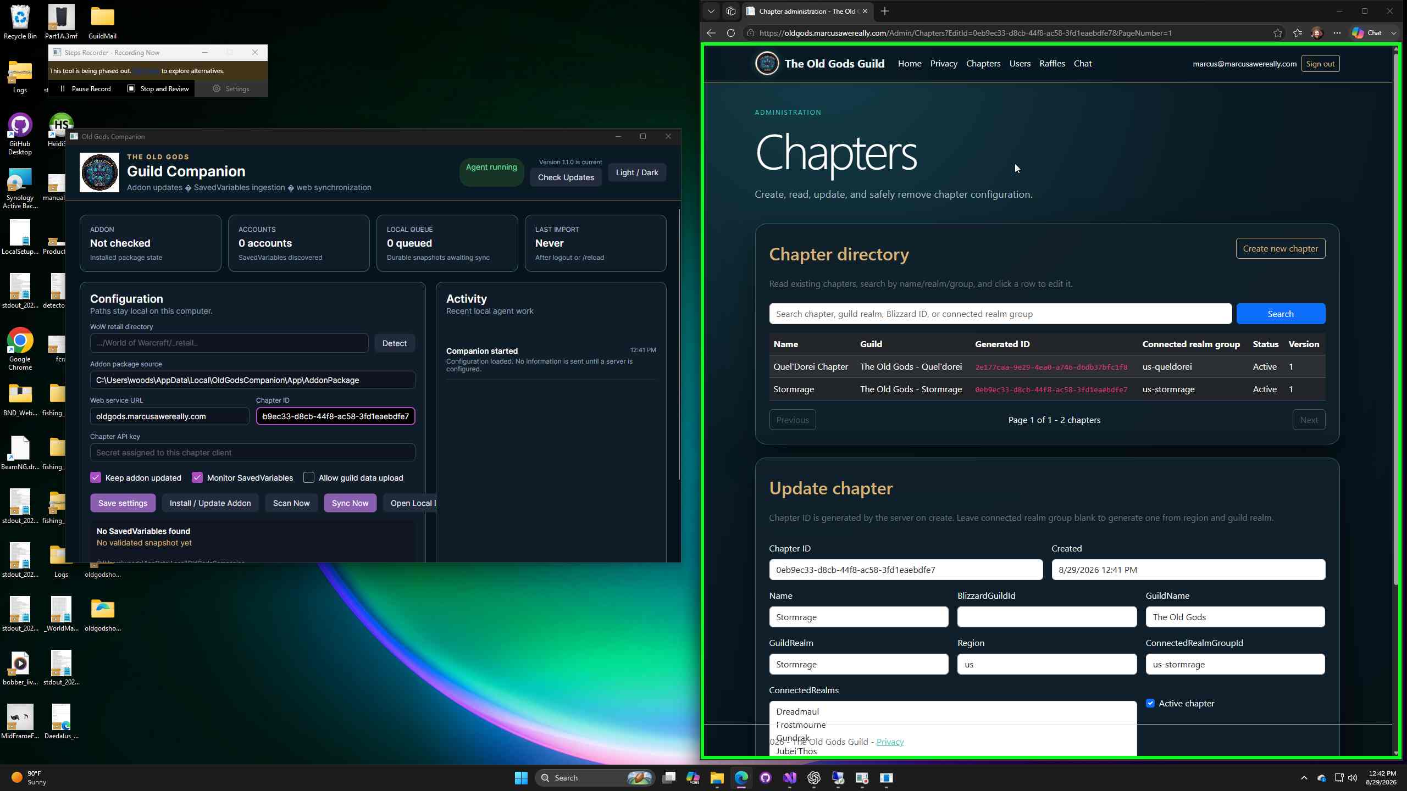Screen dimensions: 1407x791
Task: Open a new browser tab
Action: pos(884,11)
